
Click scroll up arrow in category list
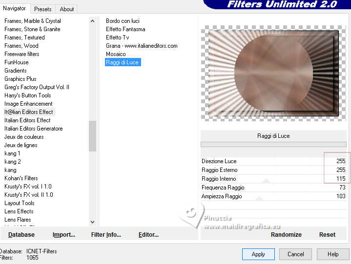pos(92,21)
